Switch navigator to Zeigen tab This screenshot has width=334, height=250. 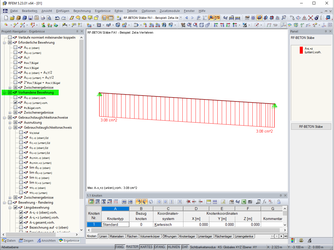coord(26,241)
